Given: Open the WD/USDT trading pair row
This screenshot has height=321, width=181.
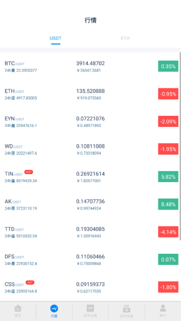Looking at the screenshot, I should 89,149.
